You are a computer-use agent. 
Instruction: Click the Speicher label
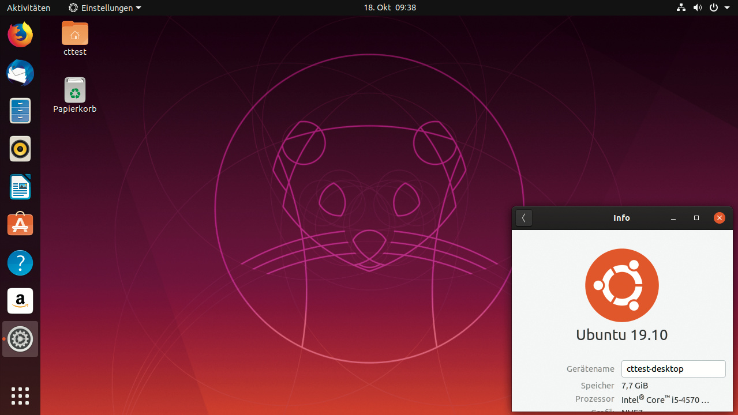(598, 386)
